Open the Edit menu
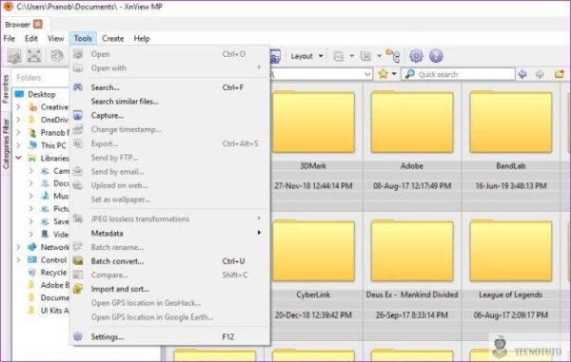 (x=31, y=39)
